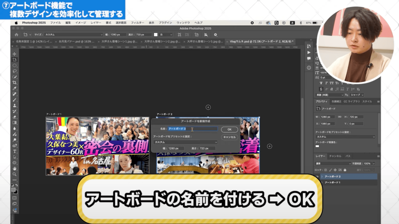Select the Lasso tool
This screenshot has width=399, height=224.
click(14, 71)
